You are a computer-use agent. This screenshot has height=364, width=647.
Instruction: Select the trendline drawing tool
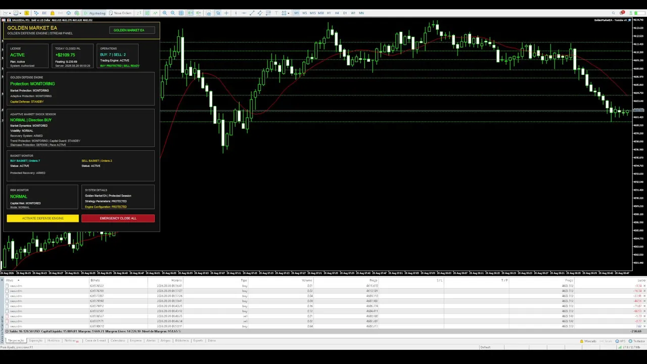tap(252, 13)
